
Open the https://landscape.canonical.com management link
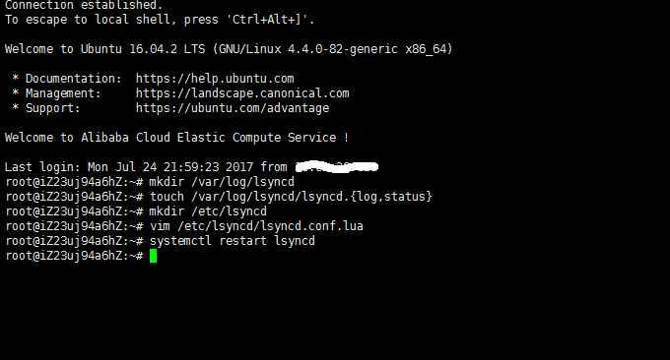[242, 93]
